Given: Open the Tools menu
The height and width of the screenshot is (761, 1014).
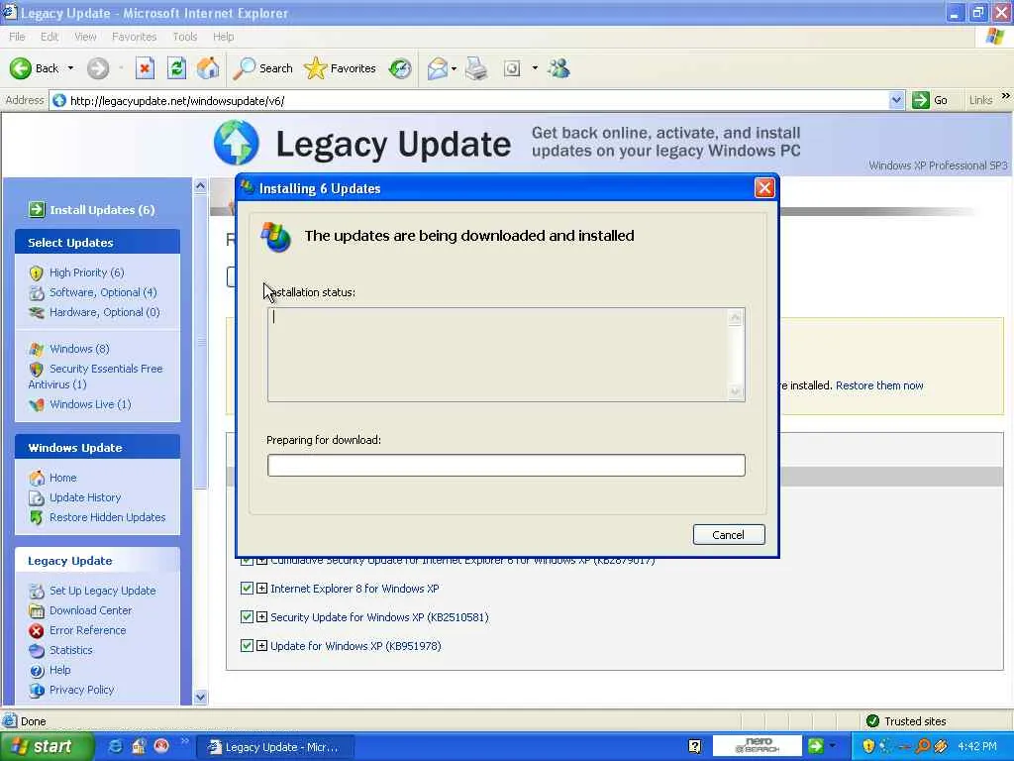Looking at the screenshot, I should coord(184,37).
